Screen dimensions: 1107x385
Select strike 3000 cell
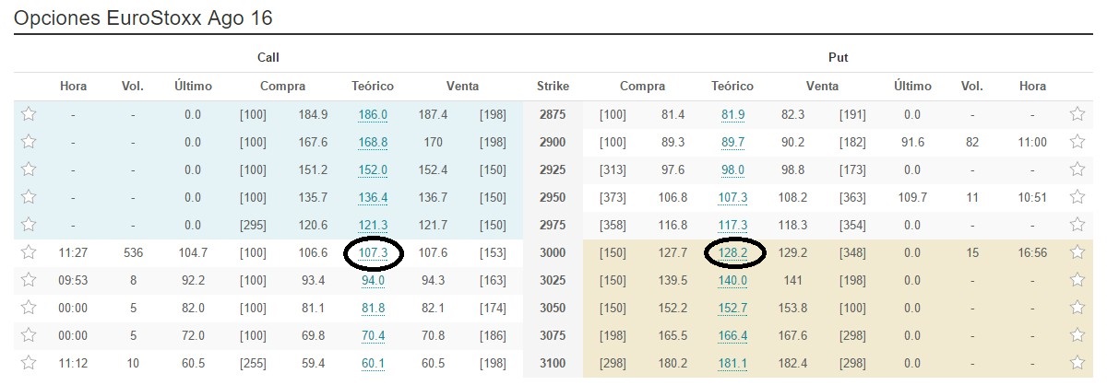[x=553, y=253]
